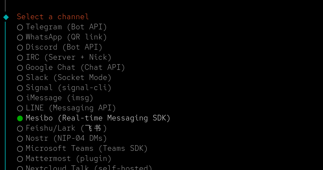Select Google Chat (Chat API) radio
The width and height of the screenshot is (323, 170).
(x=20, y=68)
